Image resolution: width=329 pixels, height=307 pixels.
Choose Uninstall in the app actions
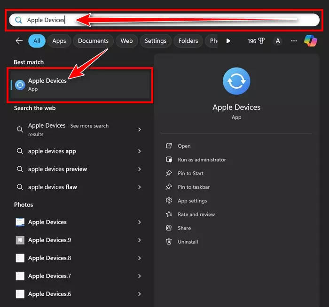click(188, 242)
